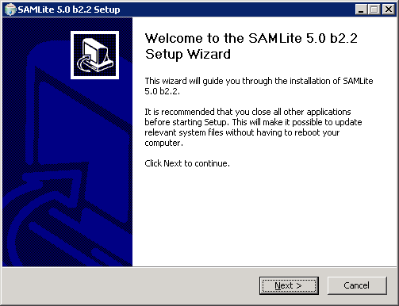Click the dark blue sidebar banner image
Viewport: 399px width, 306px height.
67,142
